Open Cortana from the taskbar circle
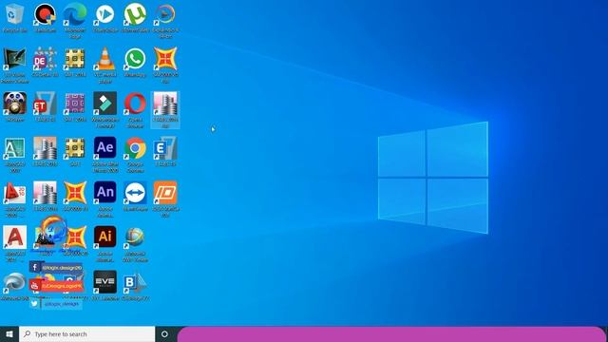The image size is (608, 342). (x=164, y=333)
